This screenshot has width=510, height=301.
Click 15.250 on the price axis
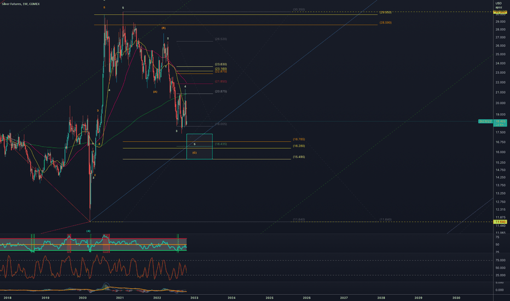pos(500,163)
